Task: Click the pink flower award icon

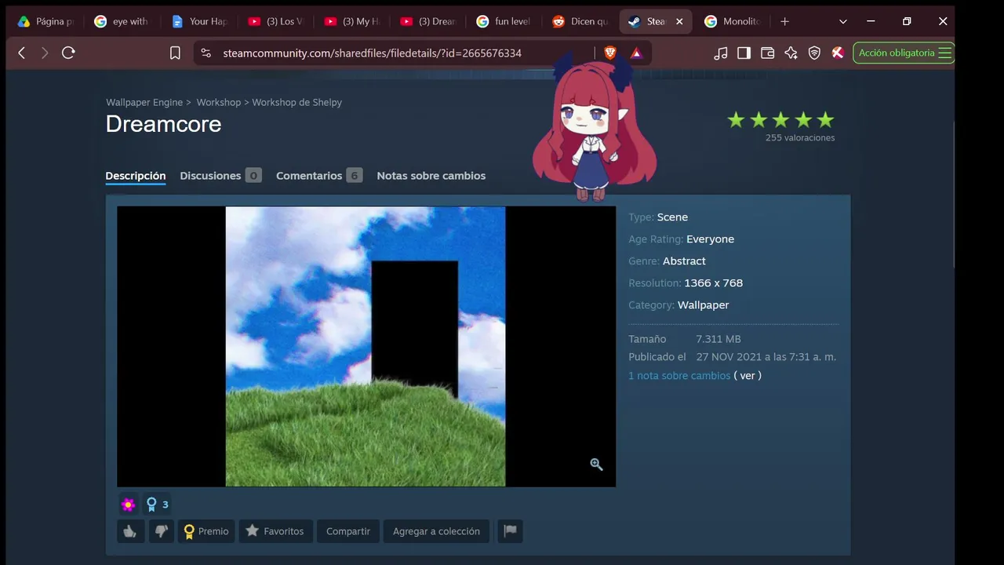Action: click(x=128, y=505)
